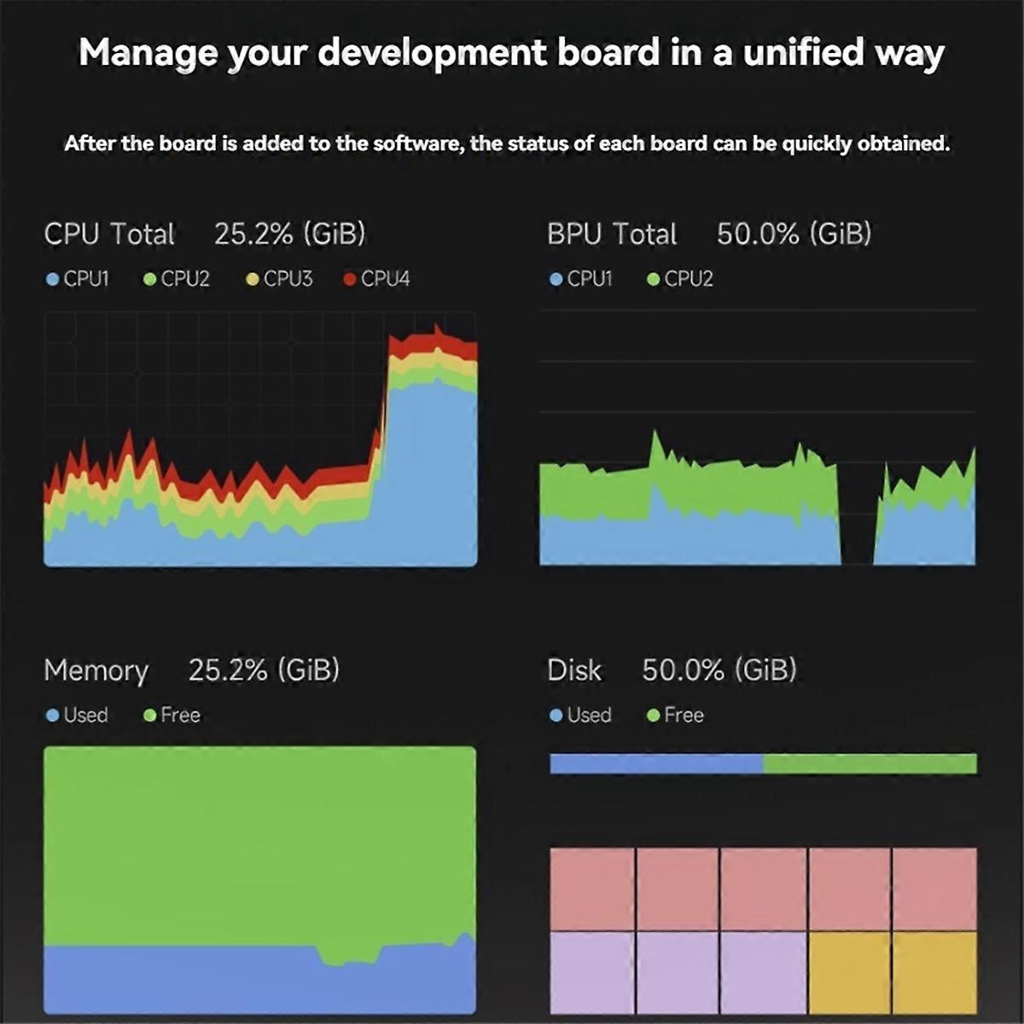Viewport: 1024px width, 1024px height.
Task: Click the rightmost yellow disk block
Action: [x=934, y=971]
